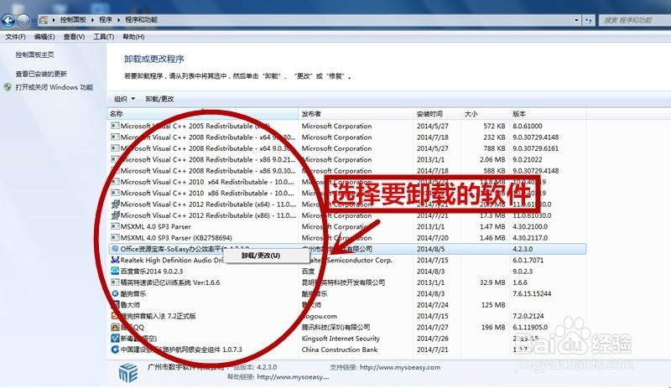
Task: Click the 打开或关闭 Windows 功能 link
Action: pyautogui.click(x=54, y=87)
